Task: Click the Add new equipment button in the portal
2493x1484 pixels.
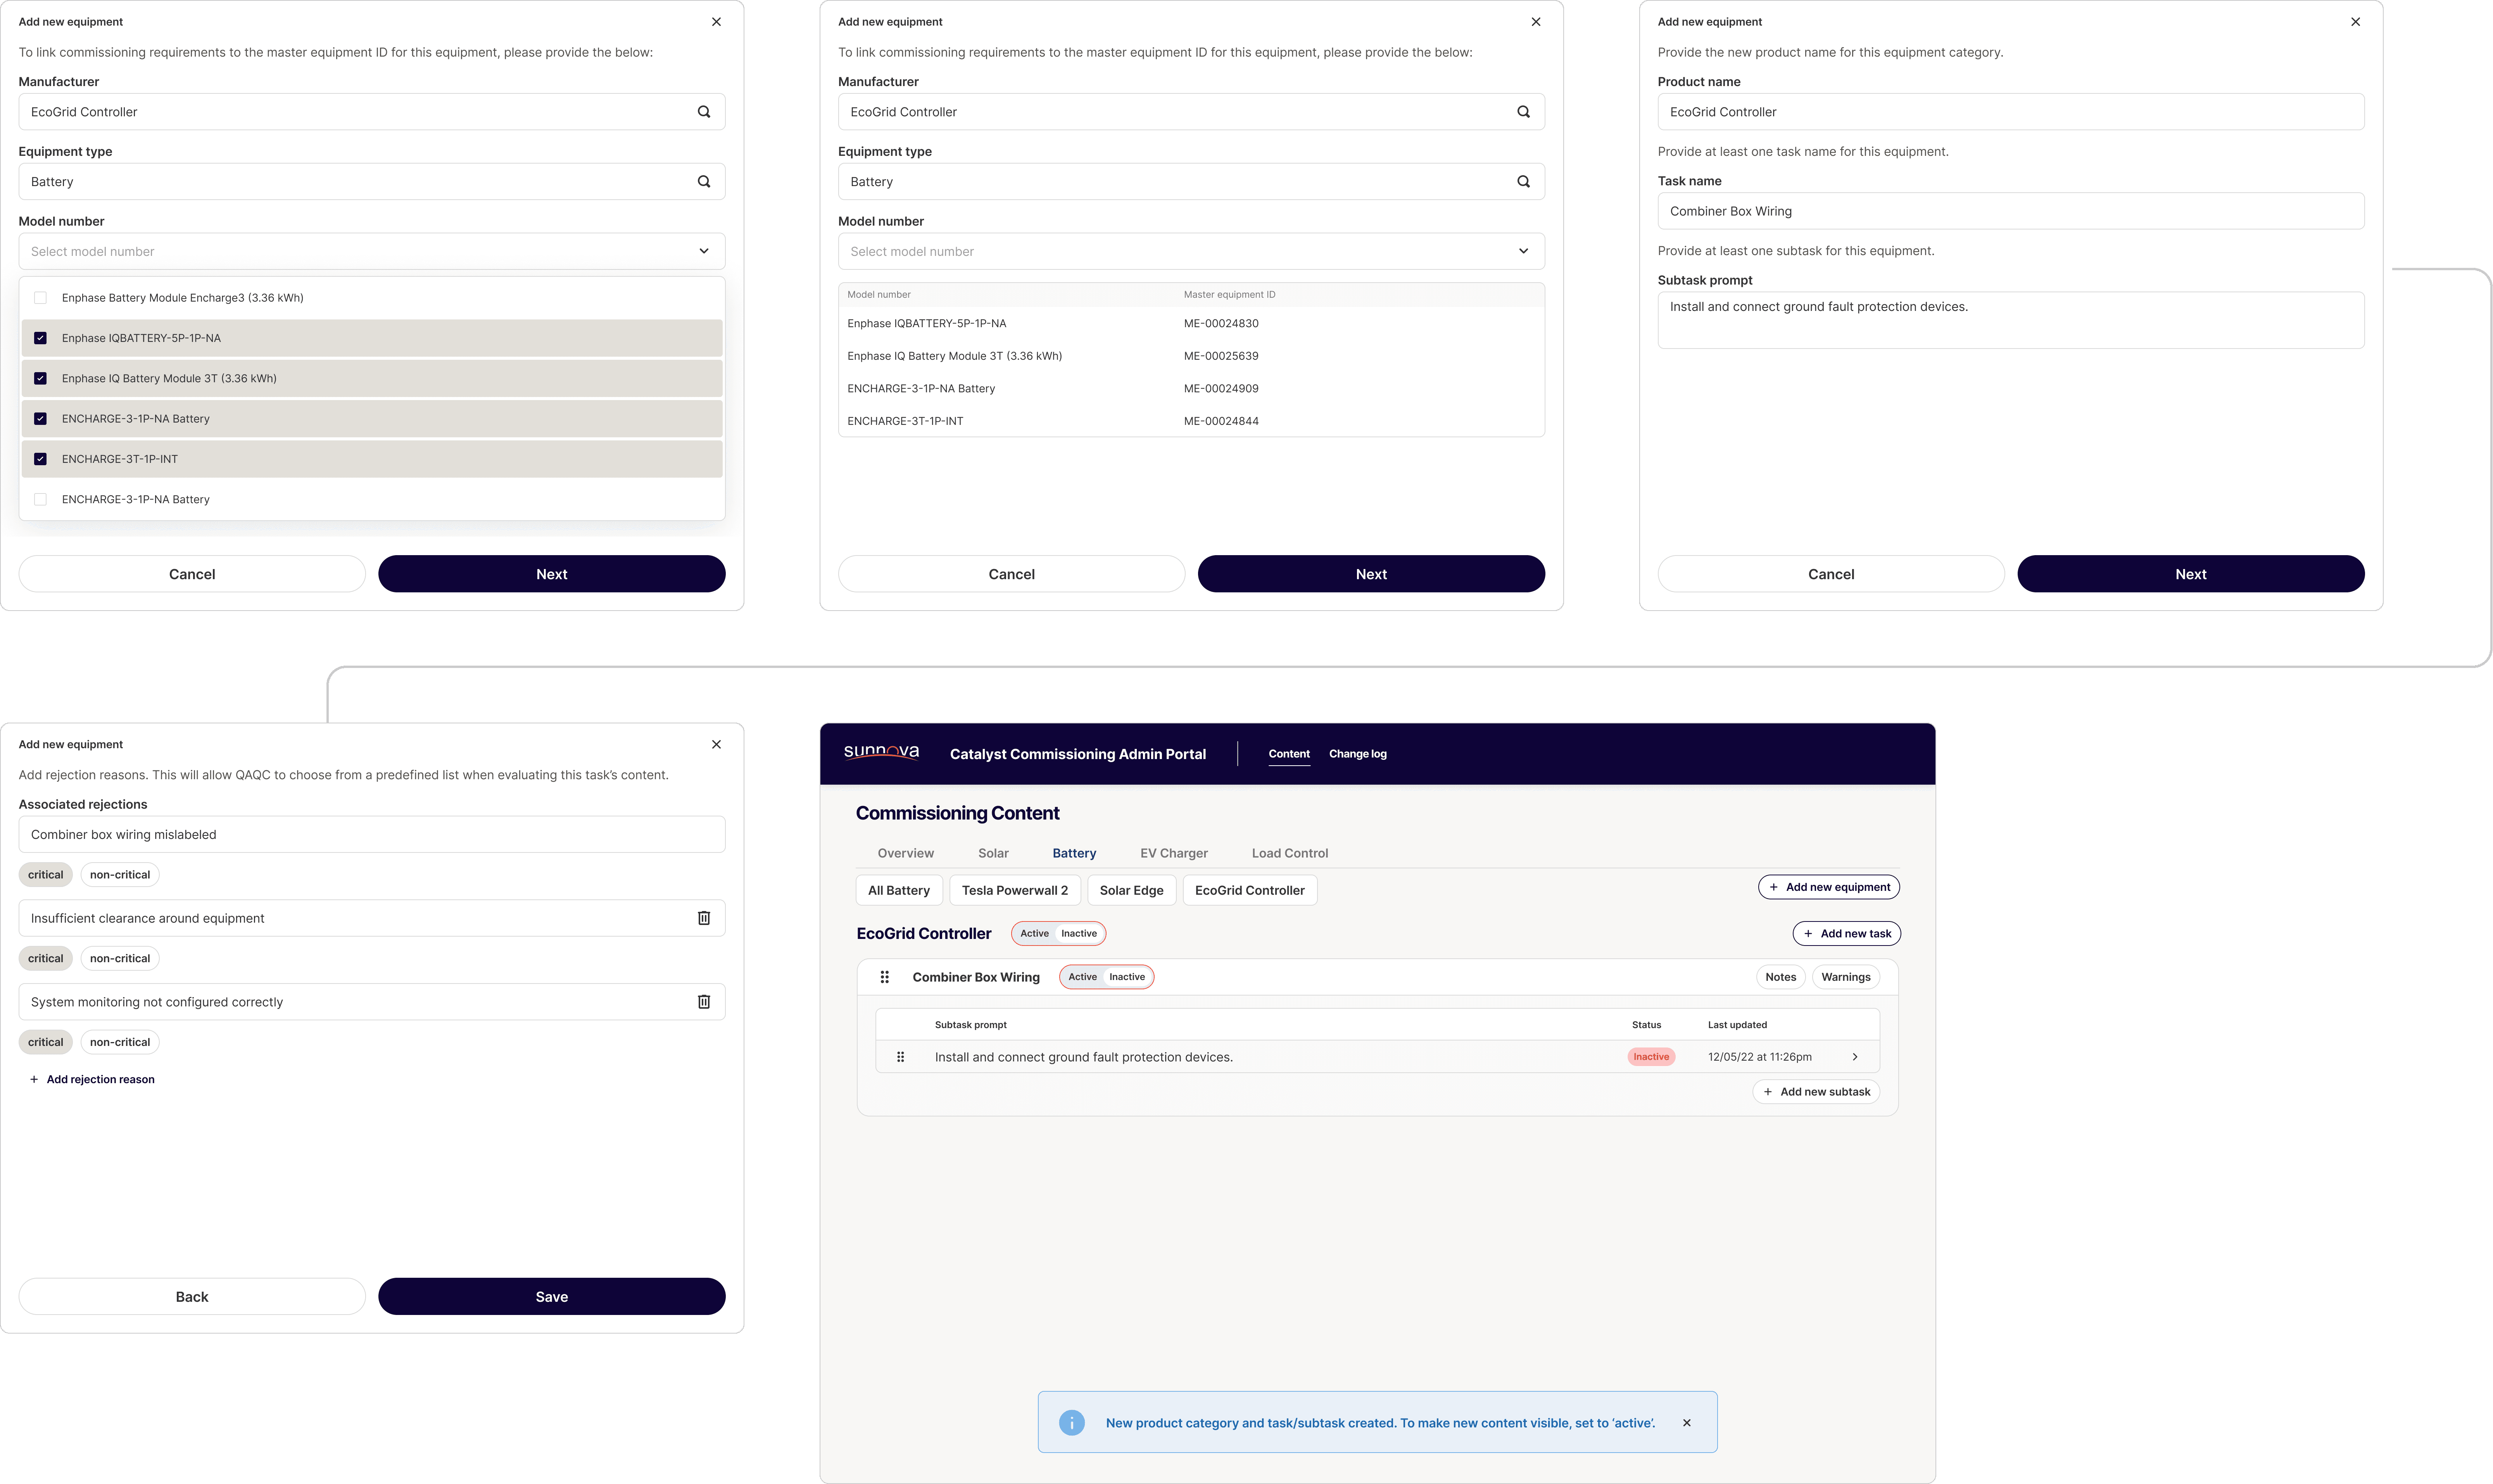Action: pos(1829,887)
